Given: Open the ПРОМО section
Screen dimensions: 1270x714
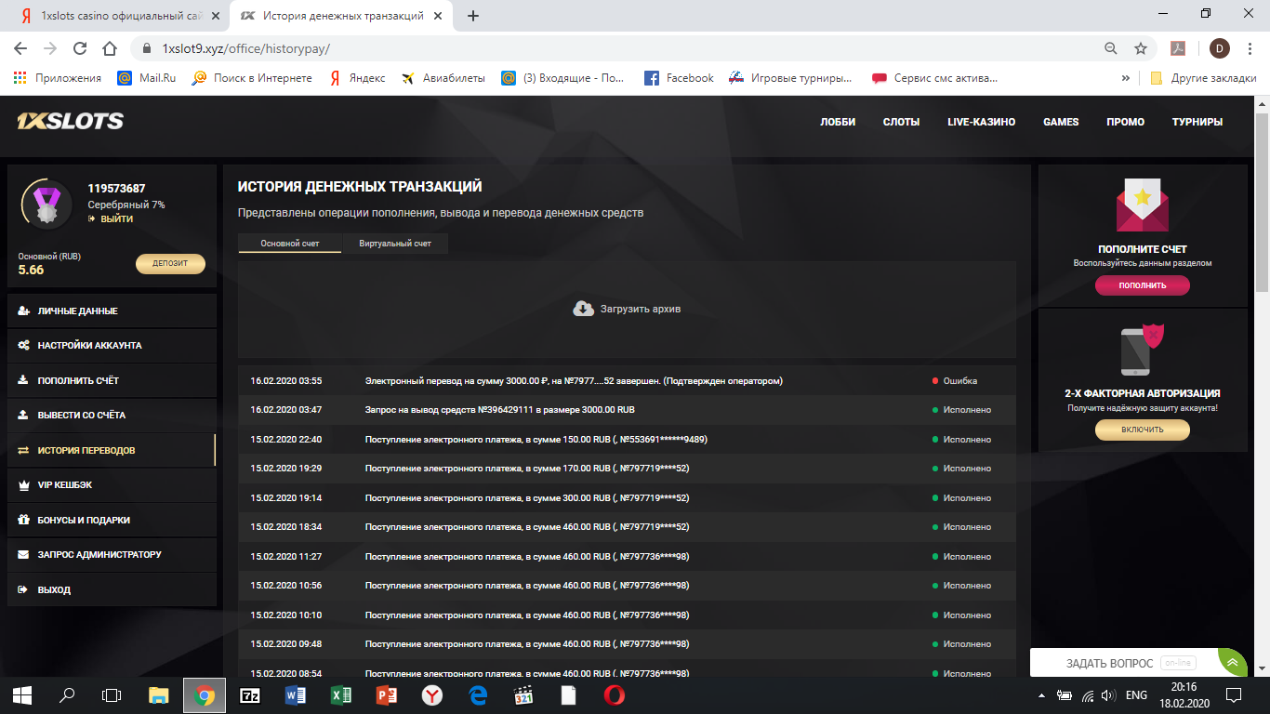Looking at the screenshot, I should point(1125,122).
